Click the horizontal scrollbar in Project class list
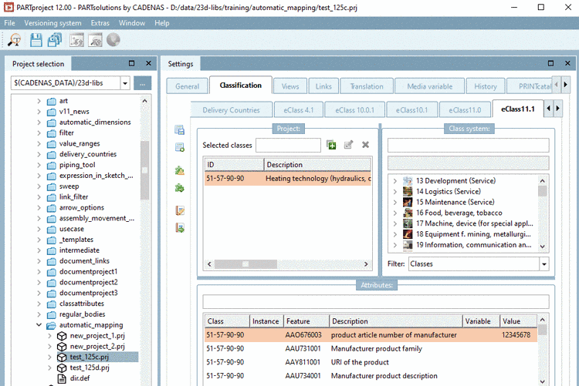 pyautogui.click(x=246, y=264)
